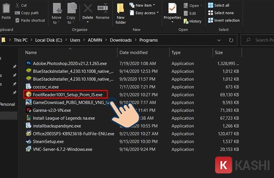The width and height of the screenshot is (274, 178).
Task: Select the SteamSetup.exe icon
Action: pyautogui.click(x=28, y=141)
